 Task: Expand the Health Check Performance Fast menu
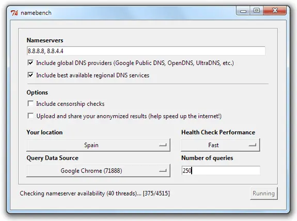[220, 145]
